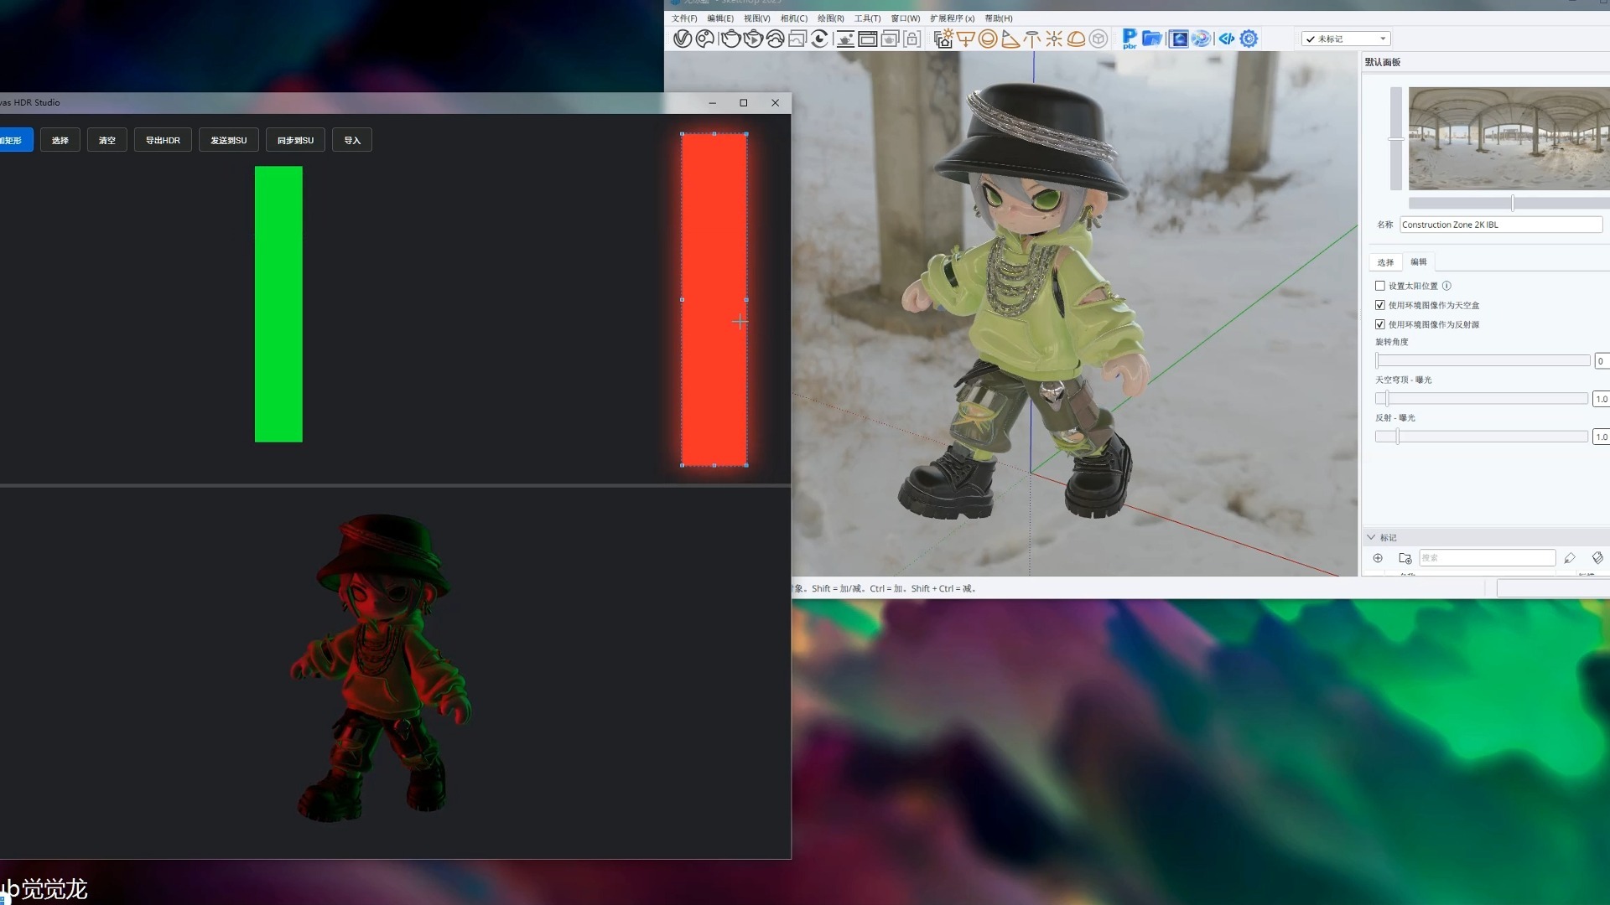This screenshot has height=905, width=1610.
Task: Click the V-Ray asset editor icon
Action: click(683, 39)
